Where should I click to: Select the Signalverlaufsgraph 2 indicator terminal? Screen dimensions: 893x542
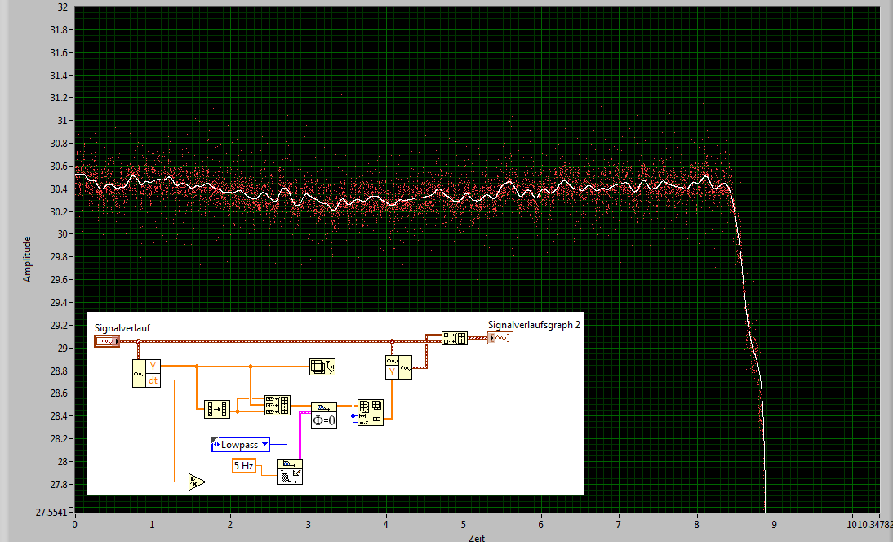pos(500,338)
